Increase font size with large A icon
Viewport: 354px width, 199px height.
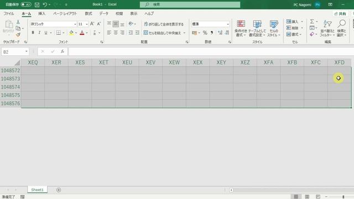[92, 24]
